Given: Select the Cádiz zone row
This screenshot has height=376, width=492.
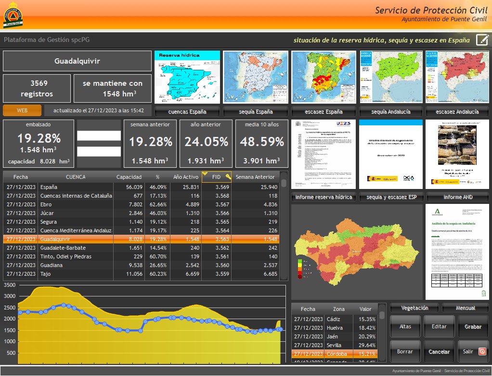Looking at the screenshot, I should point(335,319).
